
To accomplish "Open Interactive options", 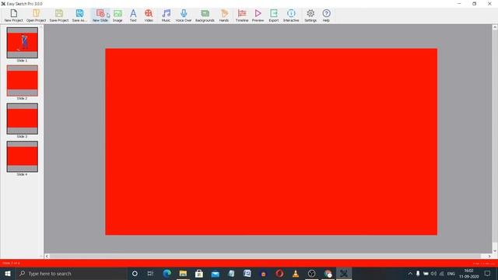I will pos(291,16).
